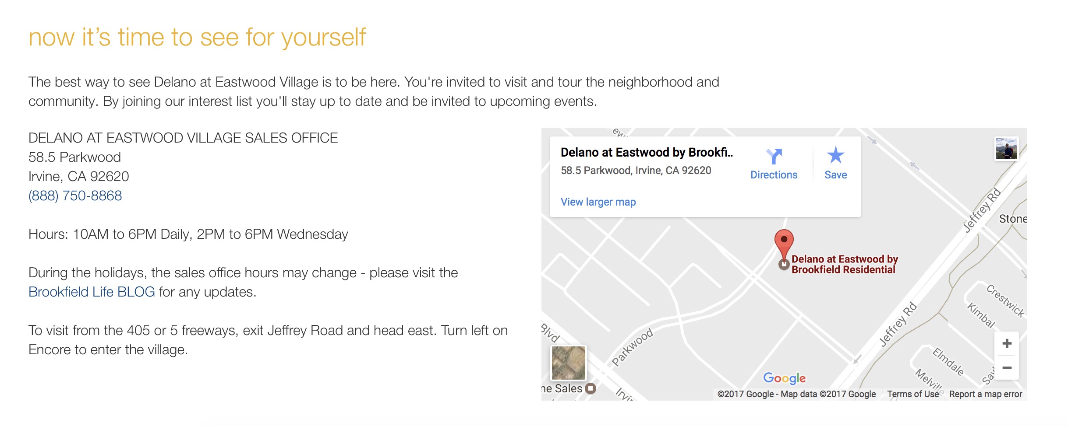Click the Save text label
The image size is (1068, 426).
point(835,175)
